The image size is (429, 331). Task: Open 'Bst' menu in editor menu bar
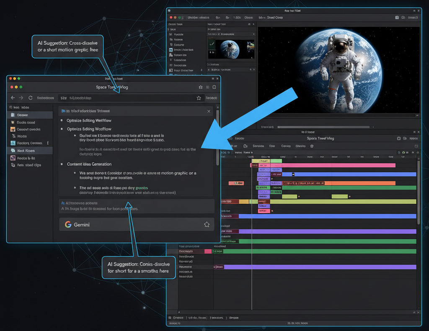pos(218,18)
